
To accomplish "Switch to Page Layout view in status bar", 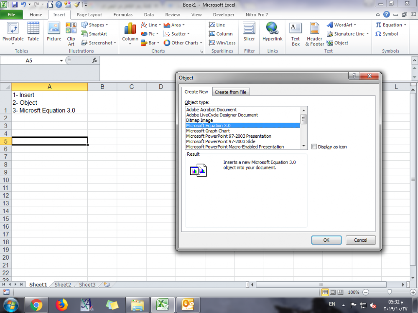I will (333, 292).
